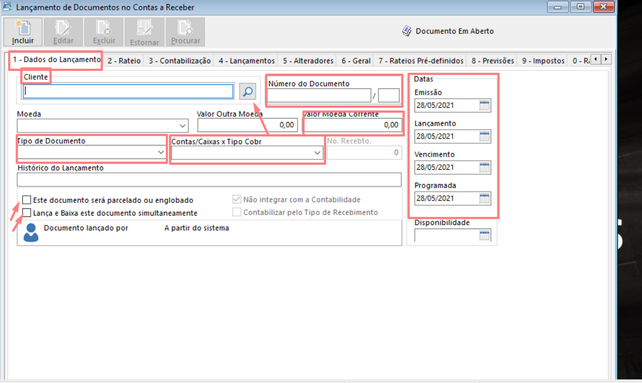Screen dimensions: 642x383
Task: Click the Excluir toolbar button
Action: (104, 32)
